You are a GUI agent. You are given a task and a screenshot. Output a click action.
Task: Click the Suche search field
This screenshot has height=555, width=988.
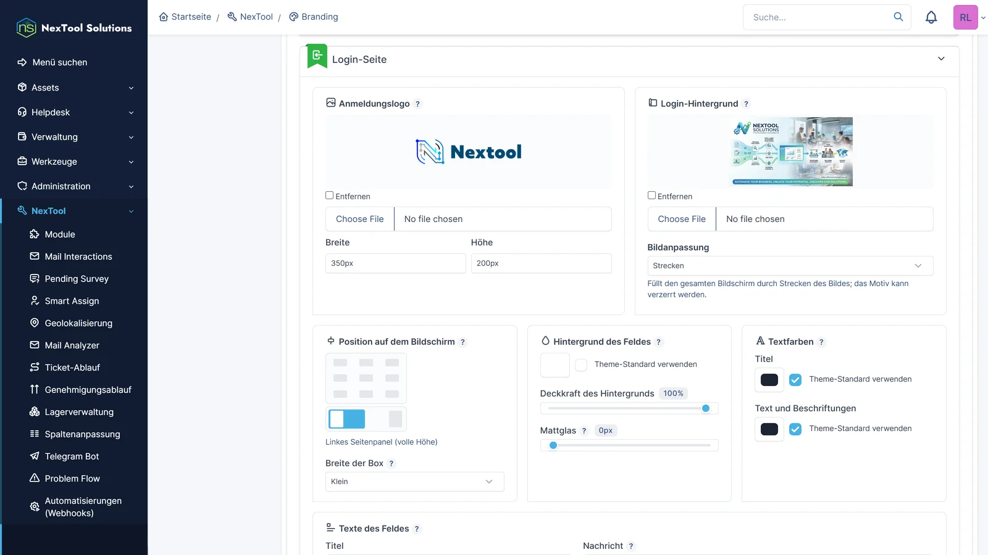pos(818,17)
